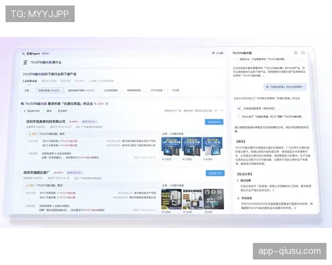The height and width of the screenshot is (265, 332).
Task: Click the 【结论】 heading in chat
Action: click(241, 141)
